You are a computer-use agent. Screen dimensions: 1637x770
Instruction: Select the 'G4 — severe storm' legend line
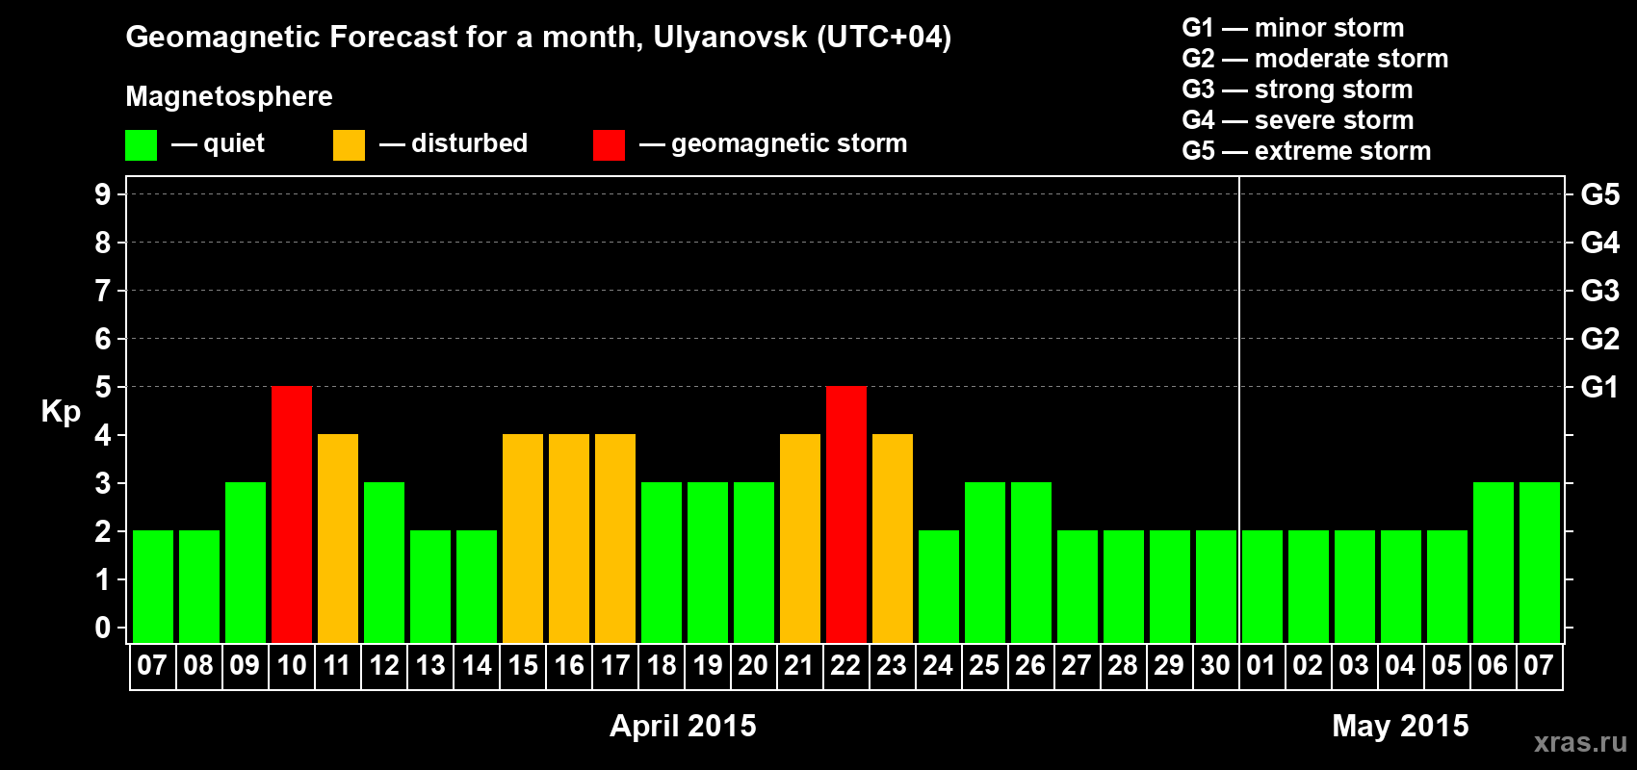pyautogui.click(x=1298, y=120)
